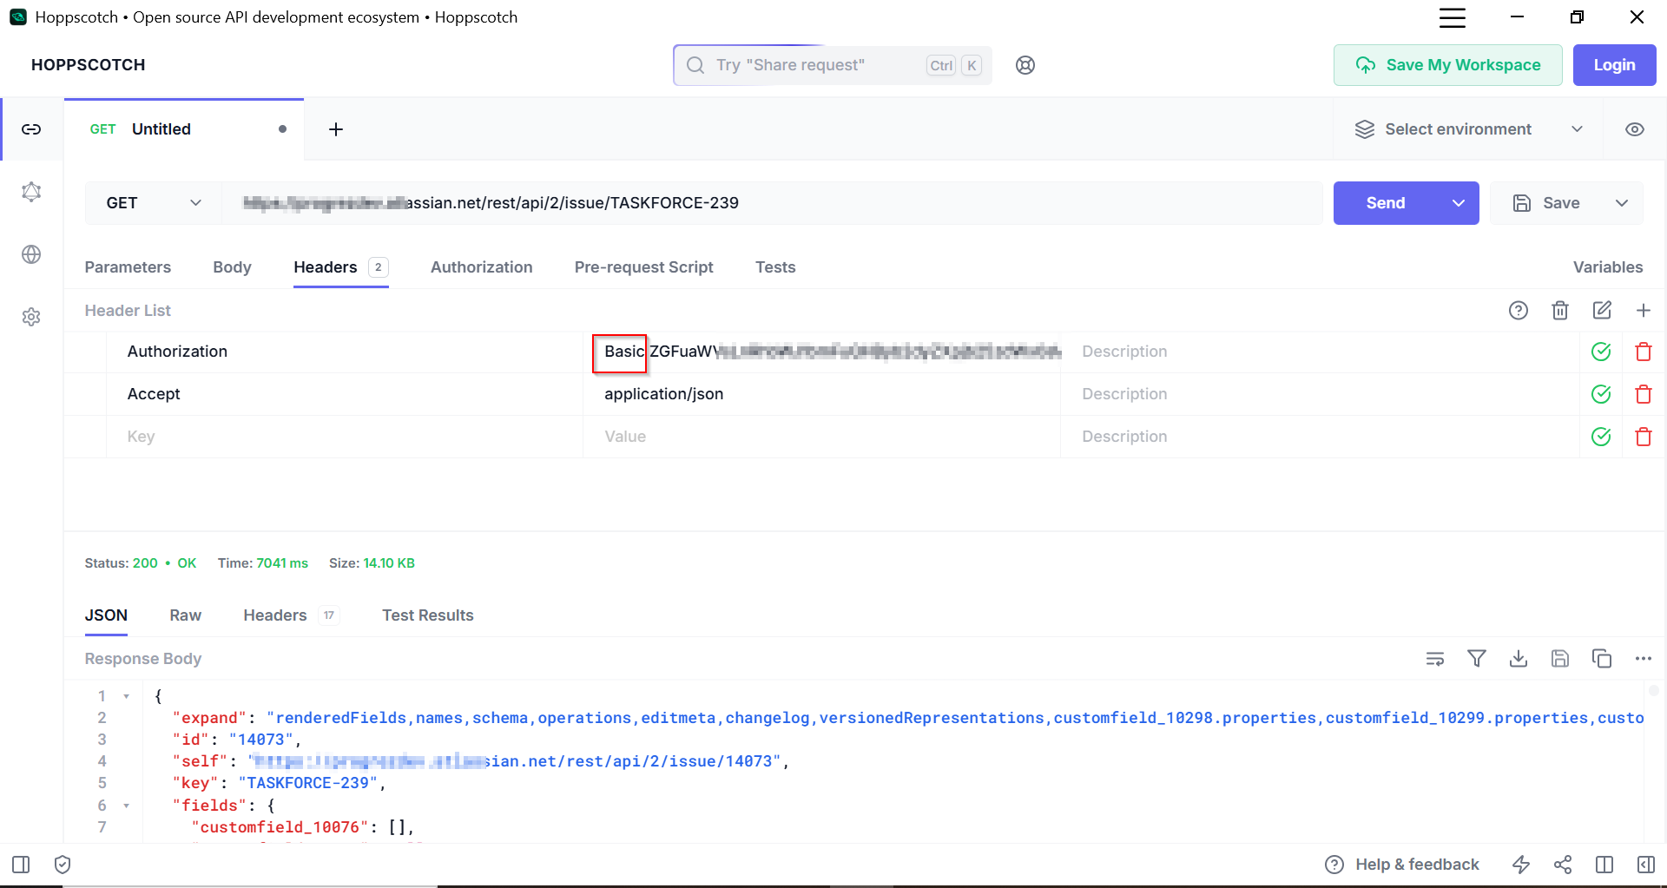1667x888 pixels.
Task: Toggle environment visibility eye icon
Action: point(1635,129)
